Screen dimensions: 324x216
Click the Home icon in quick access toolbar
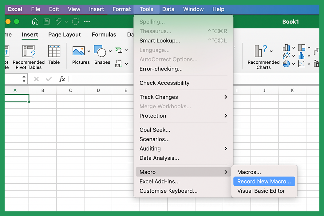click(x=35, y=22)
